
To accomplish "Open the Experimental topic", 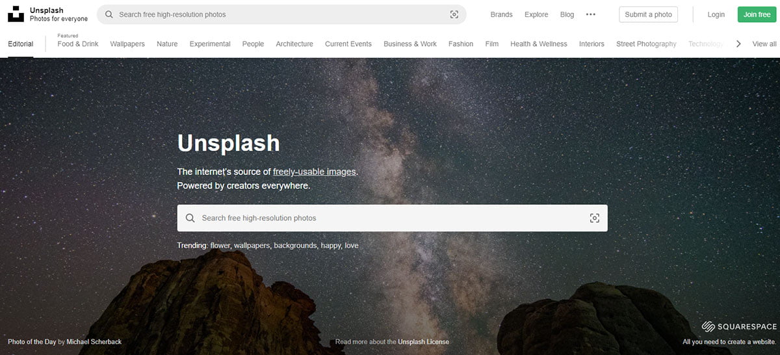I will [210, 44].
